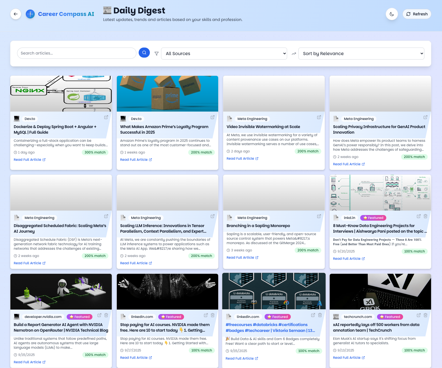Screen dimensions: 442x368
Task: Click the techcrunch.com source tag
Action: pos(358,317)
